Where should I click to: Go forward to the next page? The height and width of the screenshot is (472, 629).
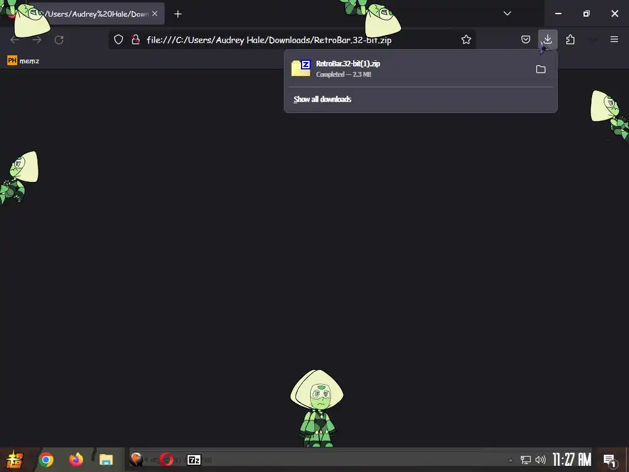(x=37, y=40)
